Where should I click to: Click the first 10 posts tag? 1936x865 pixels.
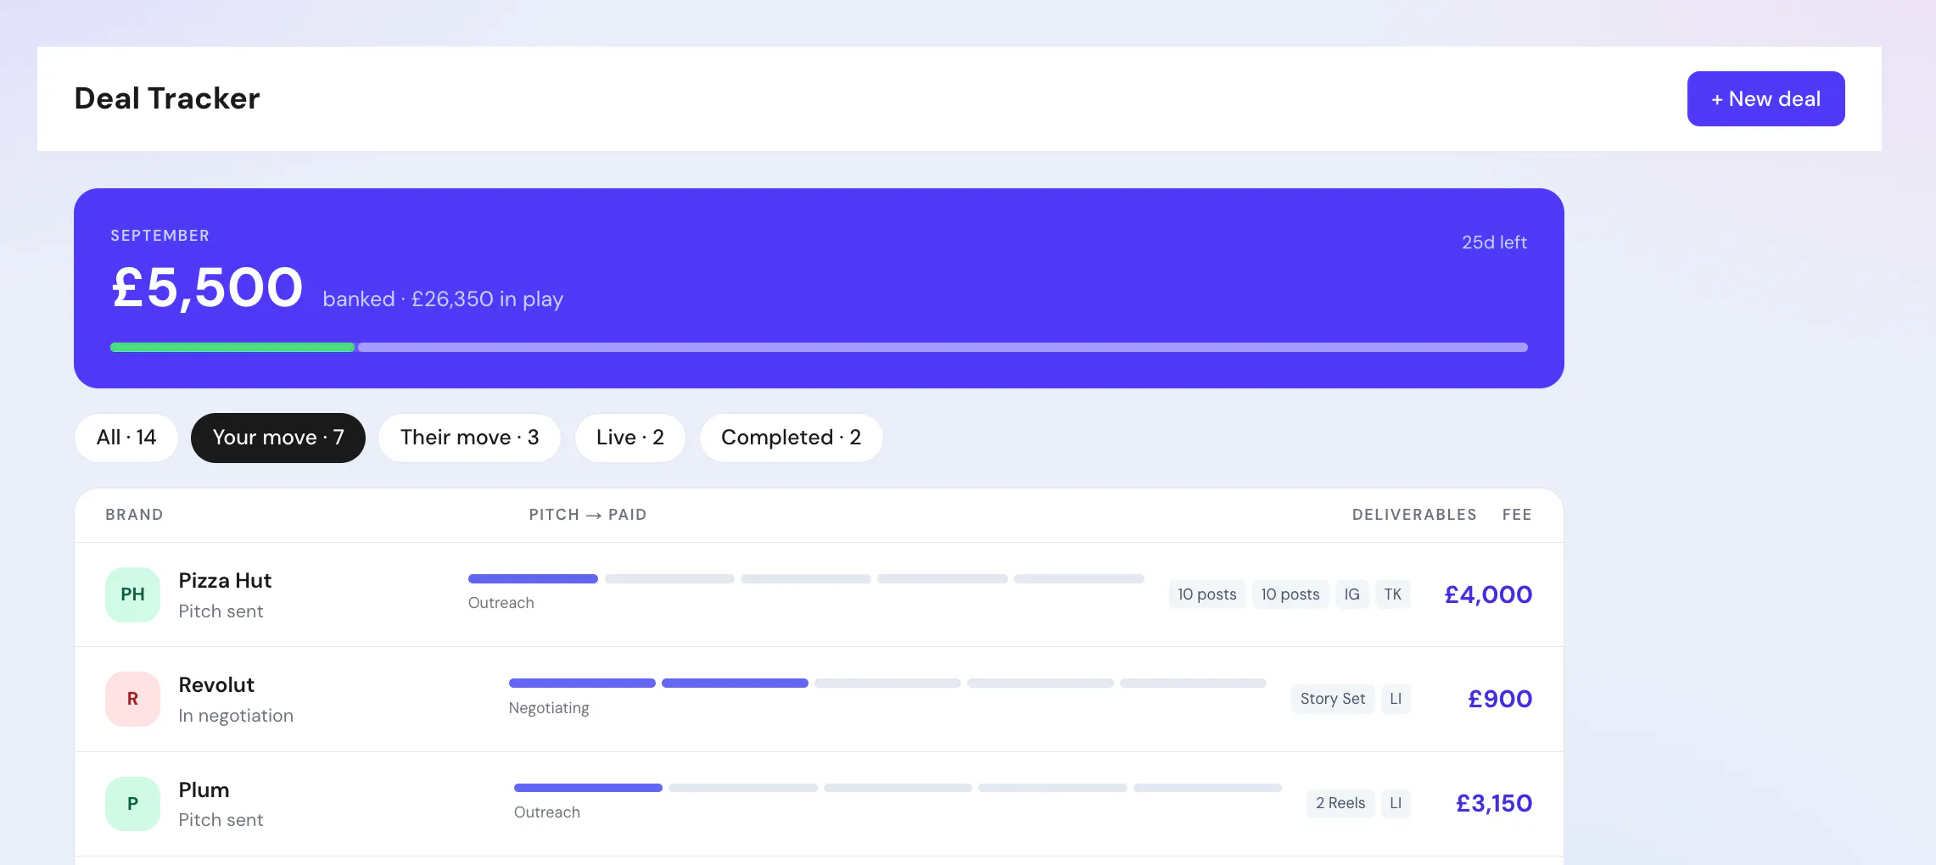point(1207,594)
